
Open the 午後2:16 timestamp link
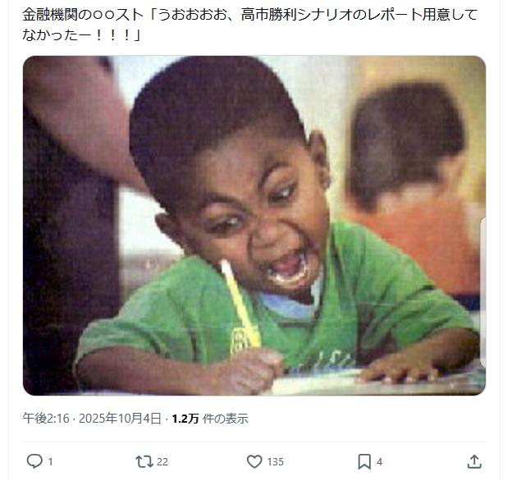46,419
